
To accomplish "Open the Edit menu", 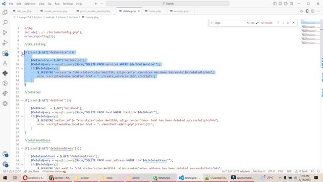I will click(19, 4).
